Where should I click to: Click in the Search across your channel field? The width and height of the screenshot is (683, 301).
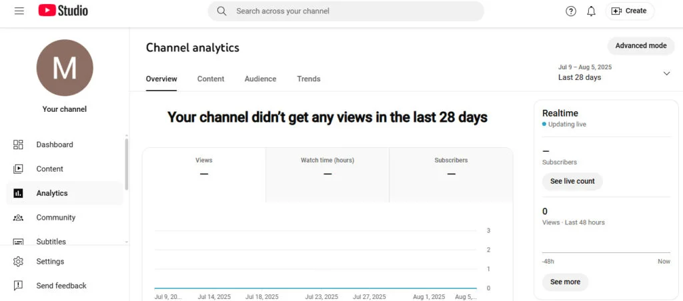(346, 11)
